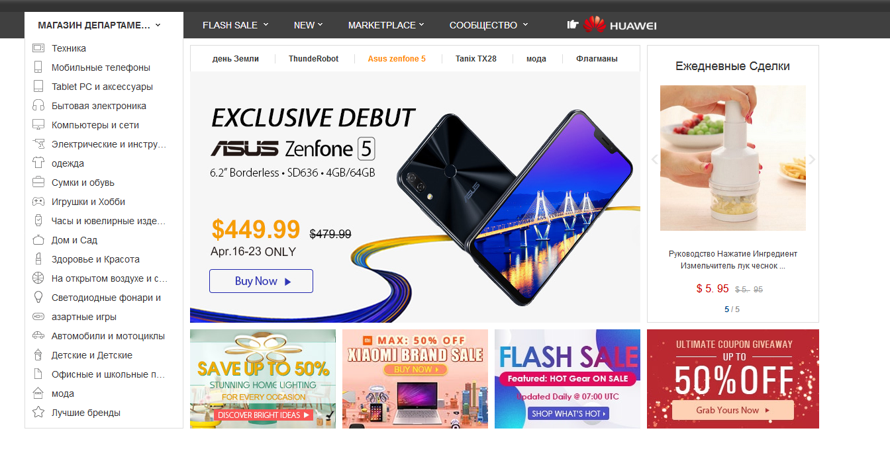Select the Asus zenfone 5 tab
Viewport: 890px width, 451px height.
[x=397, y=59]
